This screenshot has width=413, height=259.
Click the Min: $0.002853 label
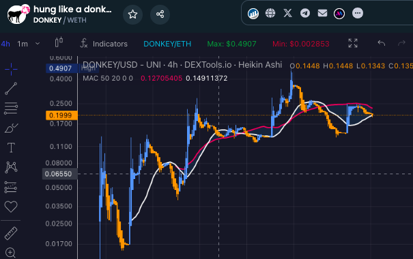(301, 44)
